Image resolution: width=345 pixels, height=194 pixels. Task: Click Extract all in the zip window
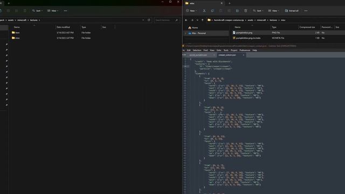tap(292, 11)
